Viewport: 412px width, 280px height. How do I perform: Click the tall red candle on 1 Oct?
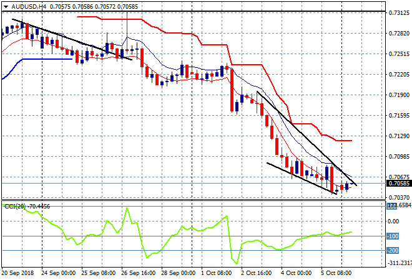pos(232,90)
